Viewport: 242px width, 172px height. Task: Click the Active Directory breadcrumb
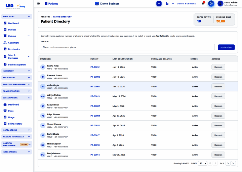62,17
